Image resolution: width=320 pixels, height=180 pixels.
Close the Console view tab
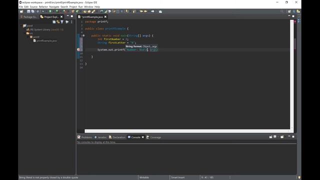coord(143,137)
